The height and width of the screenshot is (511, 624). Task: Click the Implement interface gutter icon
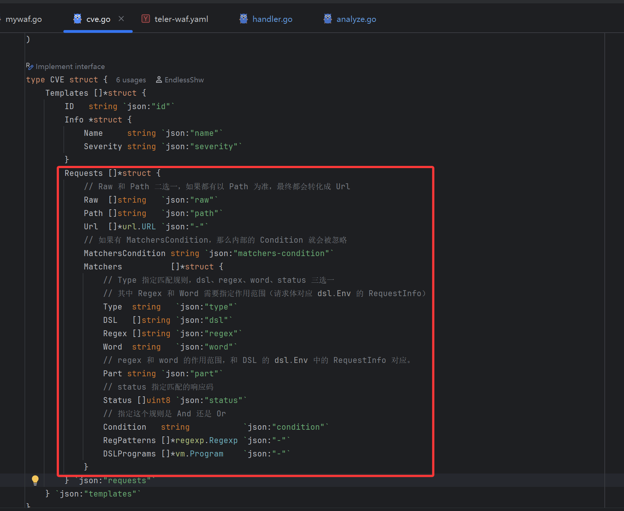[x=30, y=66]
